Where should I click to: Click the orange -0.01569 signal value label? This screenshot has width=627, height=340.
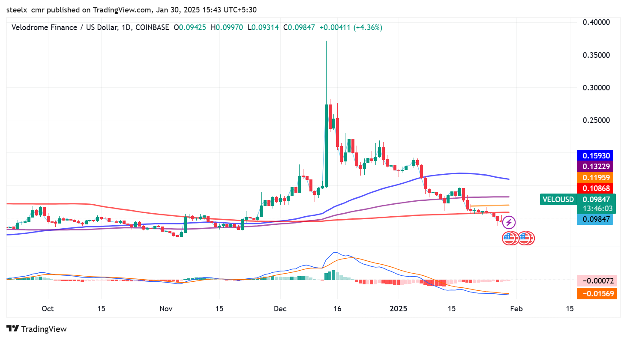(597, 293)
